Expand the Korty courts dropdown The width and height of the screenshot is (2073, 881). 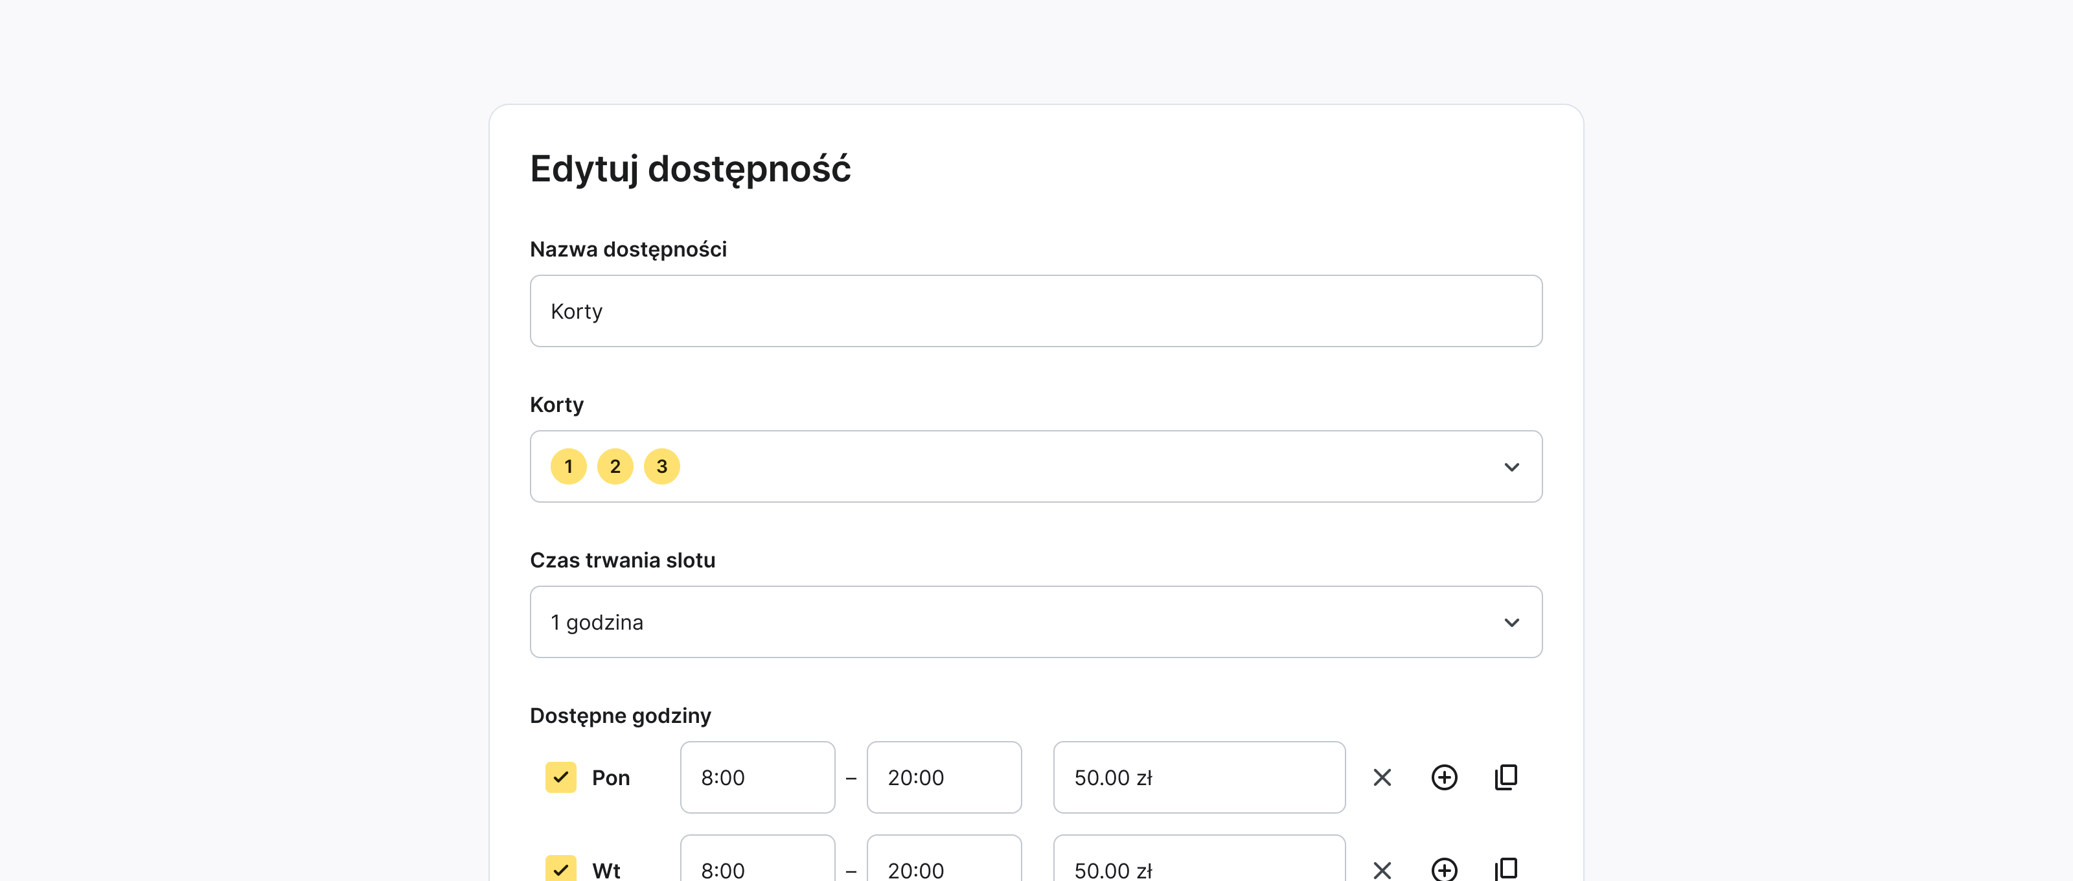pos(1511,466)
